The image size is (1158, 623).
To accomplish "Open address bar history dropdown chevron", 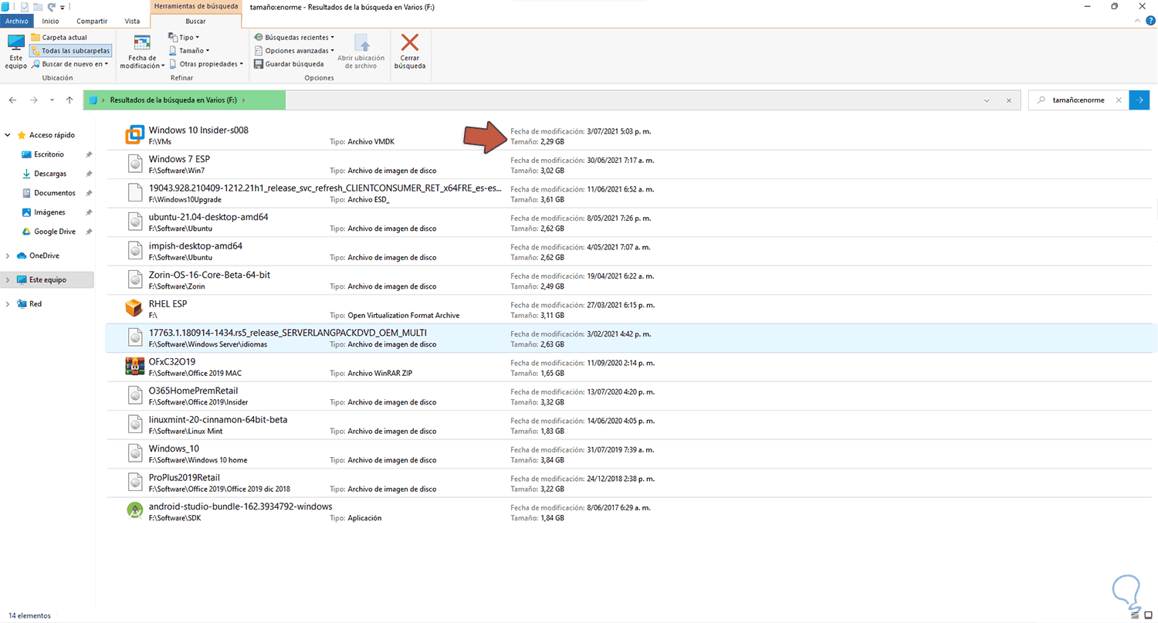I will [987, 100].
